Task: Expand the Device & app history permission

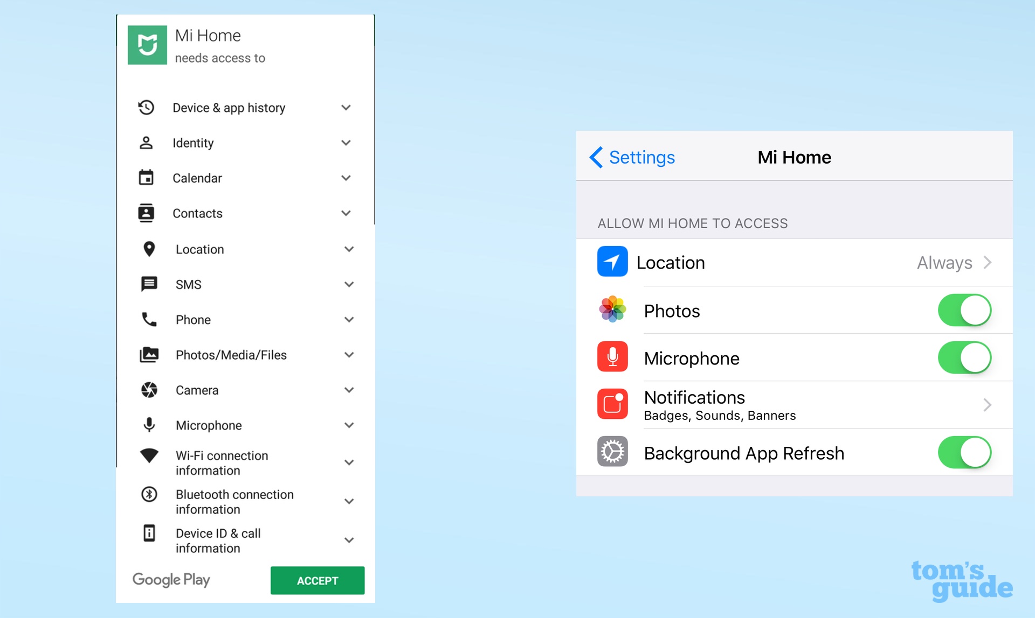Action: tap(346, 108)
